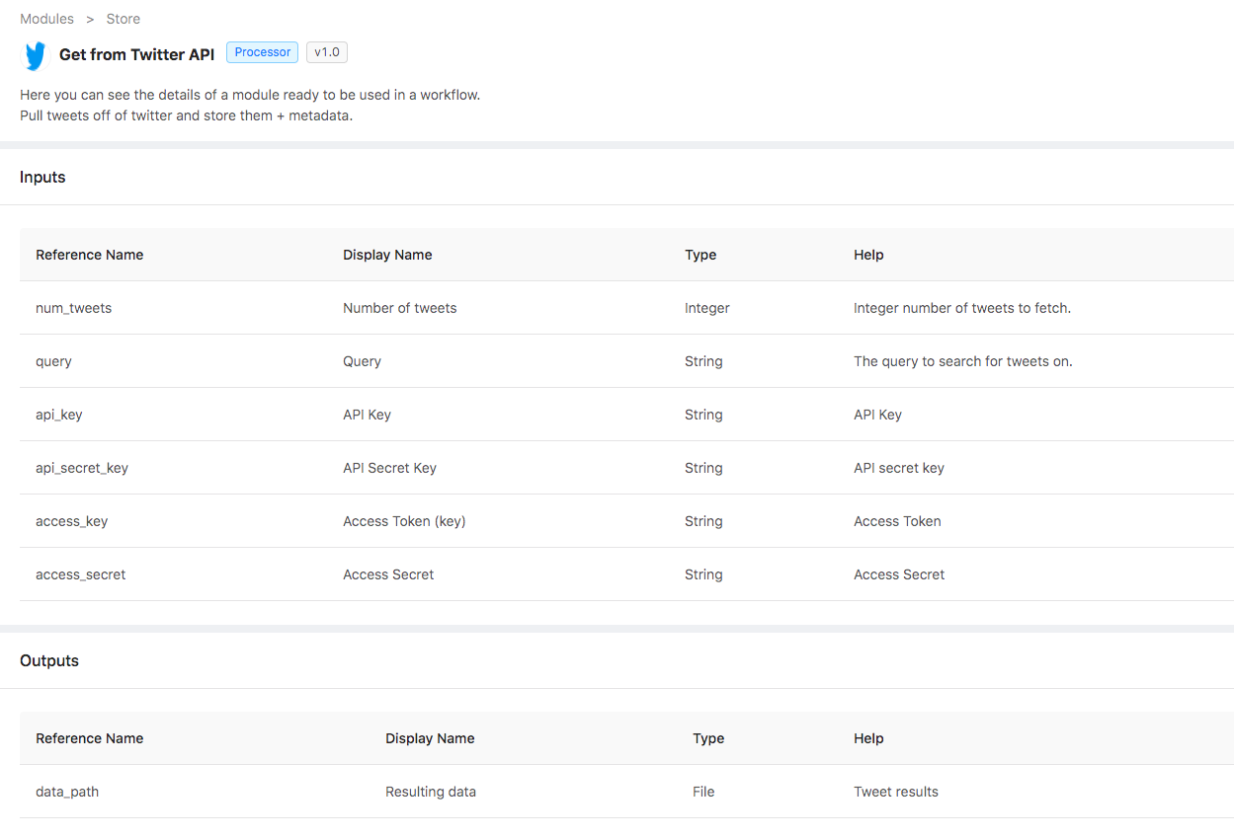The image size is (1234, 839).
Task: Select the access_key row
Action: click(71, 521)
